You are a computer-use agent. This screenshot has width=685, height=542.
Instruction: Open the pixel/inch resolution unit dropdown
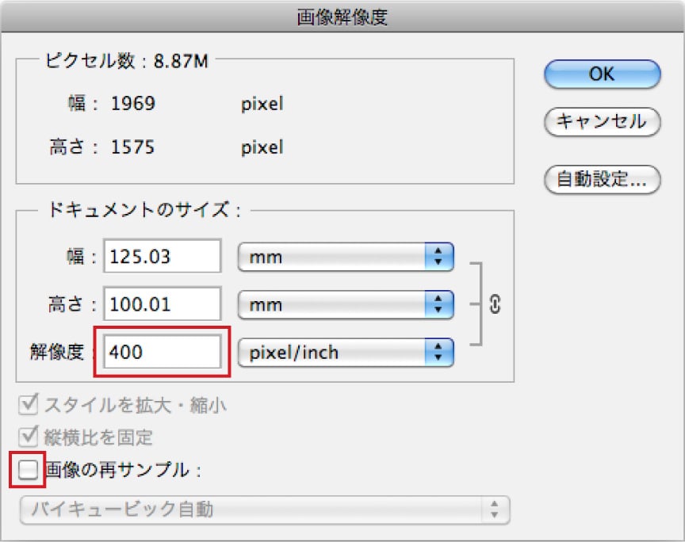(x=346, y=353)
